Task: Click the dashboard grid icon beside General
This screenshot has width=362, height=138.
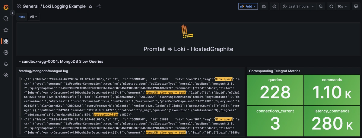Action: pos(19,6)
